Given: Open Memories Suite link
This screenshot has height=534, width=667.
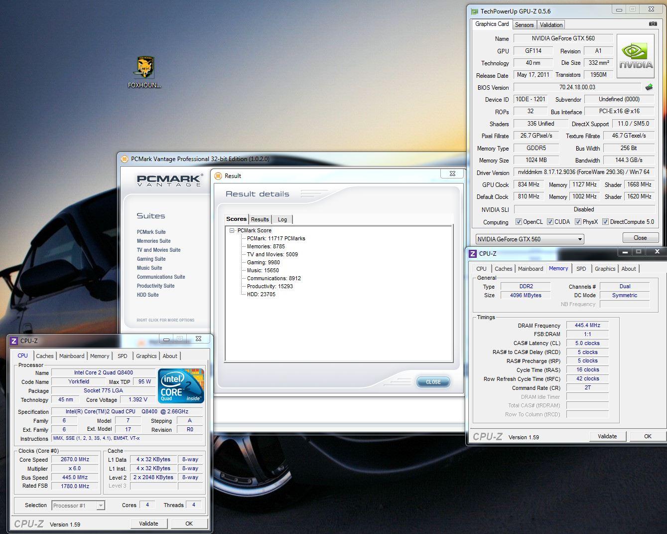Looking at the screenshot, I should 154,241.
